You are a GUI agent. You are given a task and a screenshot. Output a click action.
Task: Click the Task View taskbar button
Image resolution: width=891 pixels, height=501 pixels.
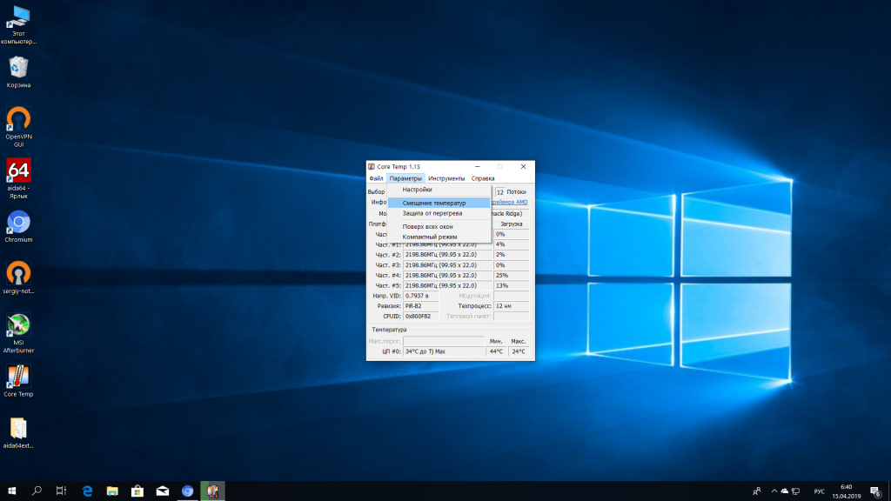[x=61, y=491]
